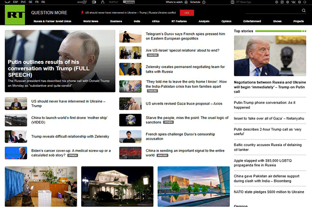312x207 pixels.
Task: Open the World News menu
Action: click(90, 21)
